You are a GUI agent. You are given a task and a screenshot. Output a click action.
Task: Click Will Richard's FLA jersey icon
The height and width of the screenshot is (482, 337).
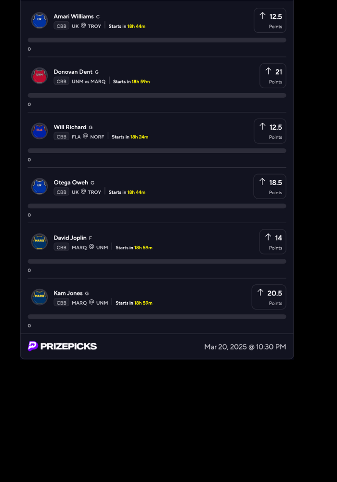(x=39, y=131)
